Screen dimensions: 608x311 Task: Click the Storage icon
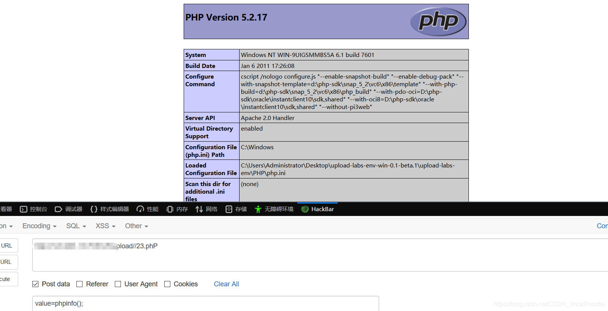(x=229, y=209)
